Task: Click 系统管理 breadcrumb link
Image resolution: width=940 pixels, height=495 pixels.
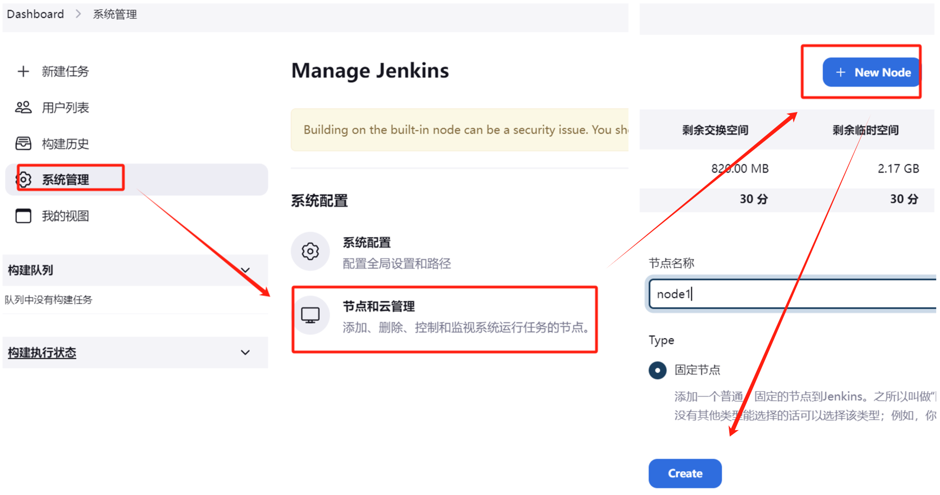Action: [115, 14]
